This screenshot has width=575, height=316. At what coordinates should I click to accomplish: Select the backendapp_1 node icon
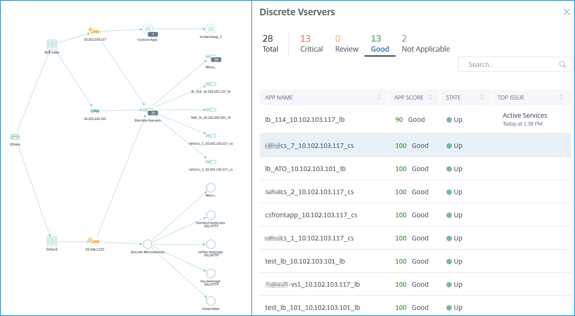coord(211,29)
